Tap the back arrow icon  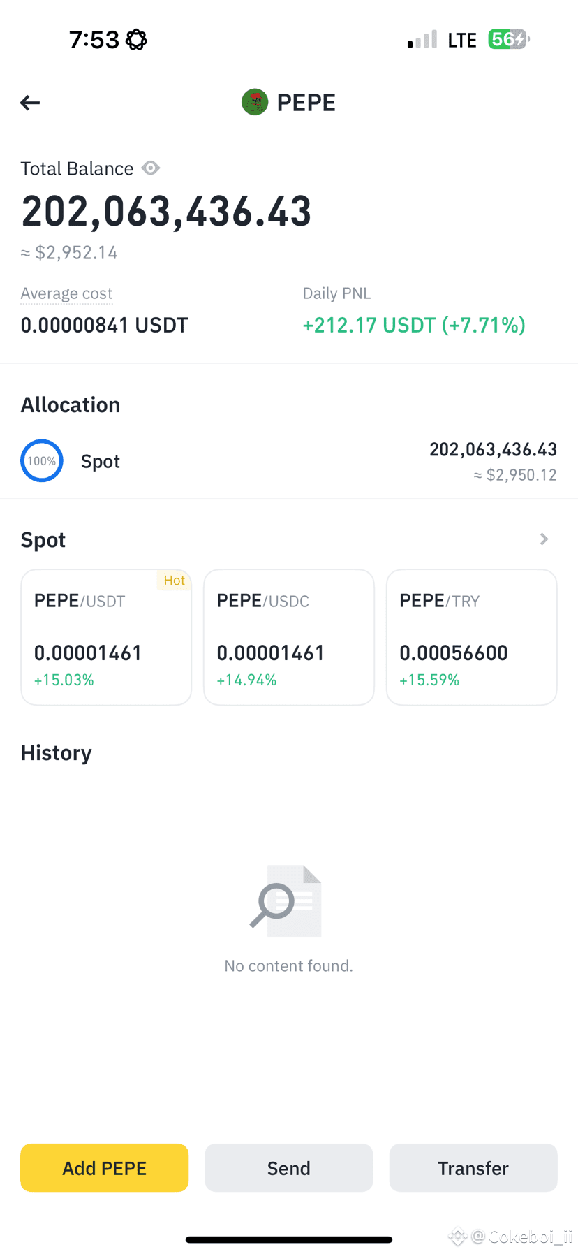[x=30, y=103]
